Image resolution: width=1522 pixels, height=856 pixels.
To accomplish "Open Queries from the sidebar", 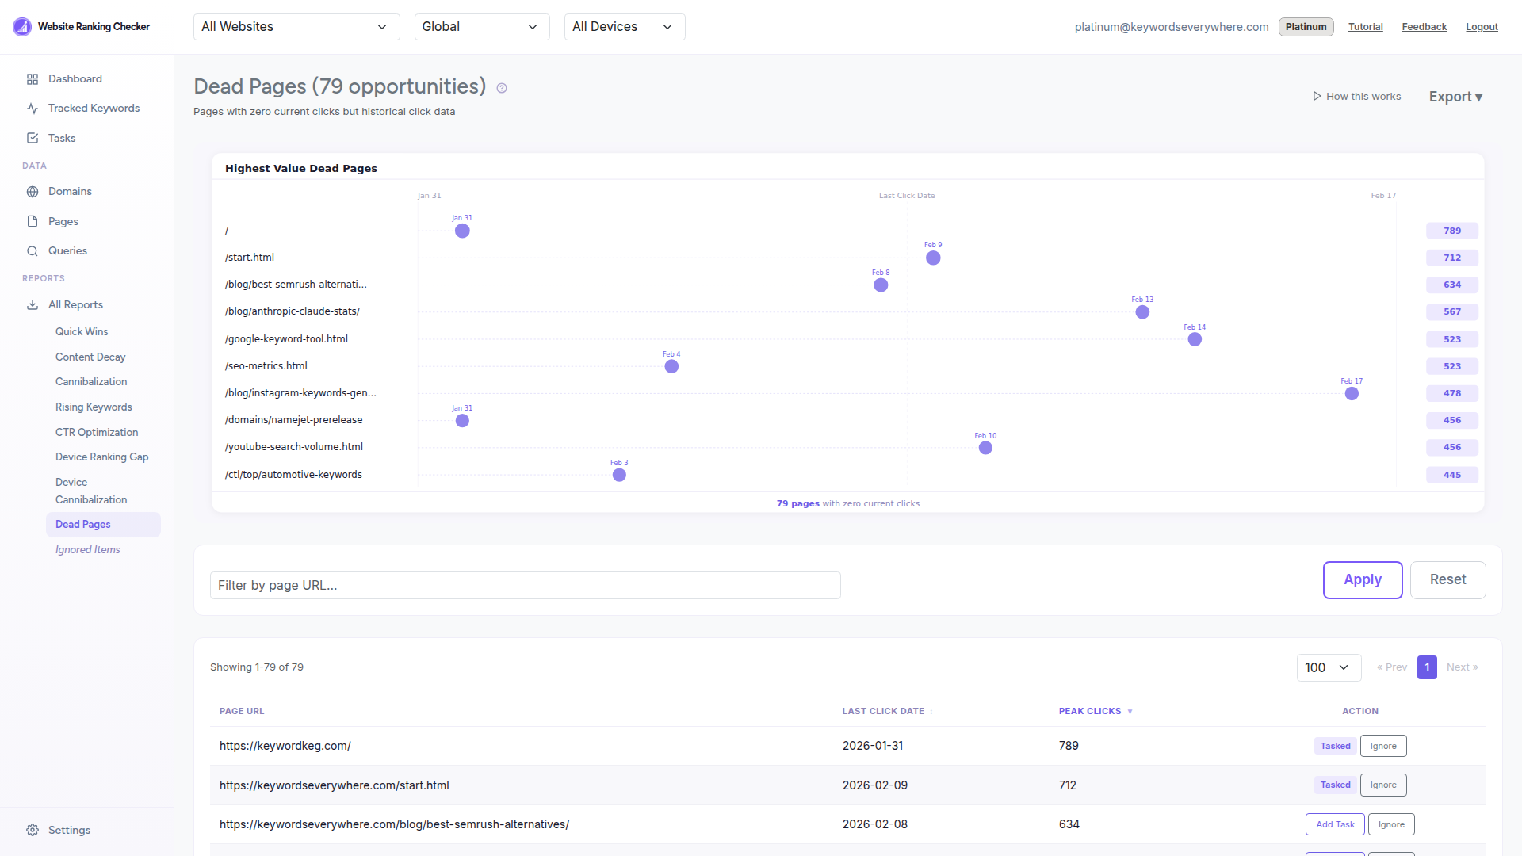I will pyautogui.click(x=67, y=250).
